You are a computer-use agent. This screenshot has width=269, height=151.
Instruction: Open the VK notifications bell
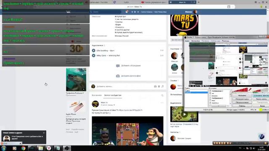coord(127,12)
